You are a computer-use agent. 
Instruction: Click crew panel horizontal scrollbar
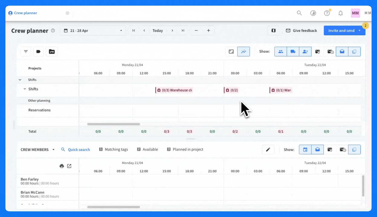(114, 207)
